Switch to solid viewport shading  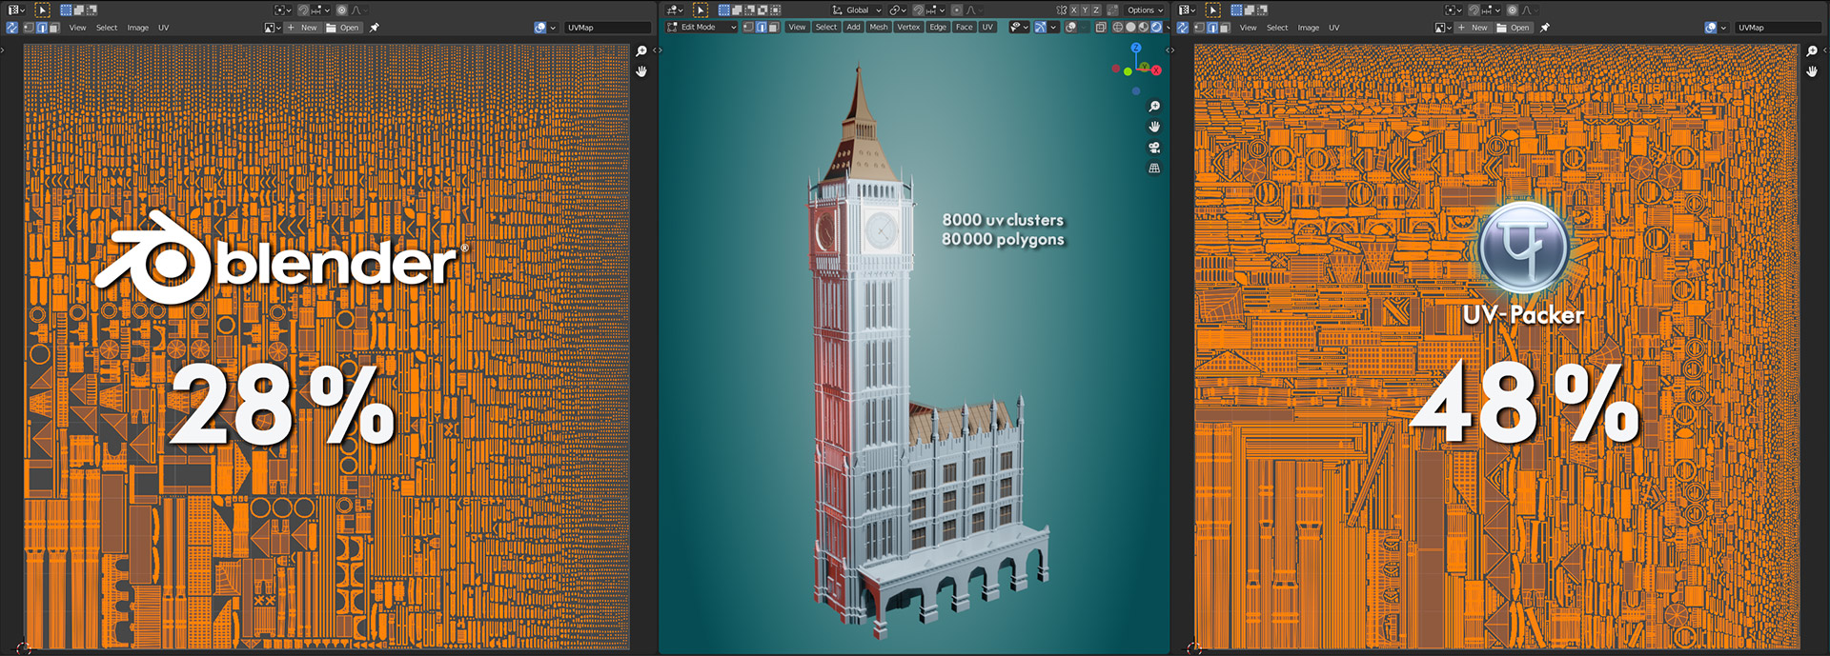point(1130,28)
